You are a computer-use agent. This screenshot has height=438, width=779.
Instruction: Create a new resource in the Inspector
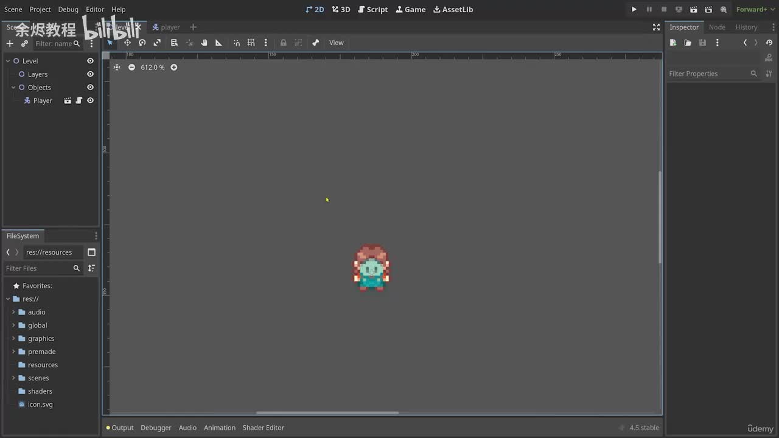pos(673,43)
